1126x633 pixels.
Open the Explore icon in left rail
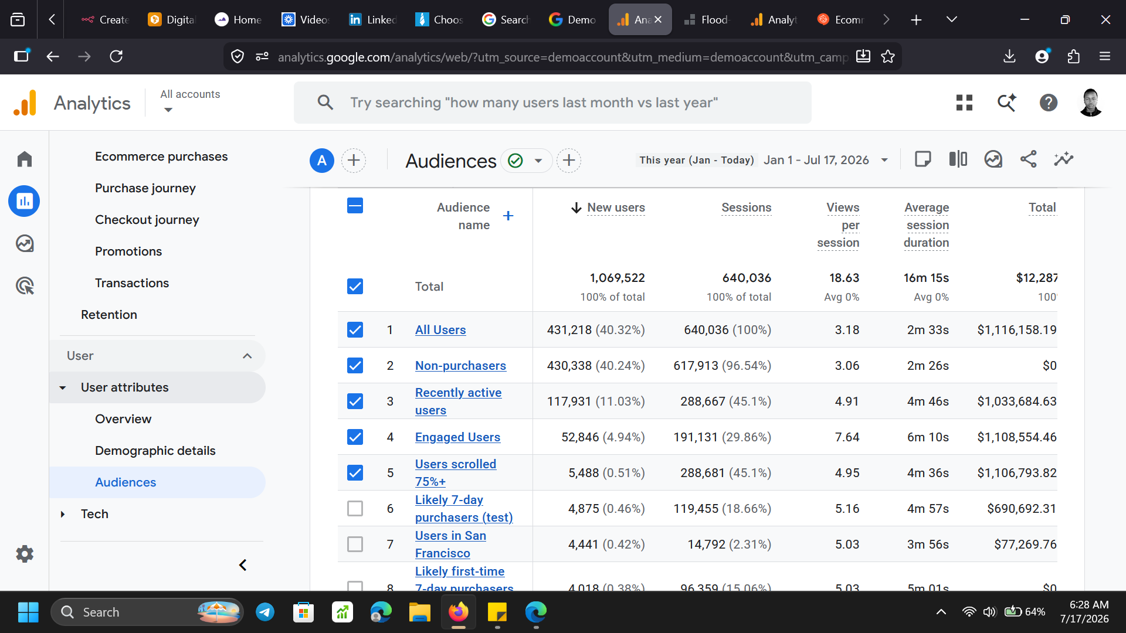click(25, 243)
